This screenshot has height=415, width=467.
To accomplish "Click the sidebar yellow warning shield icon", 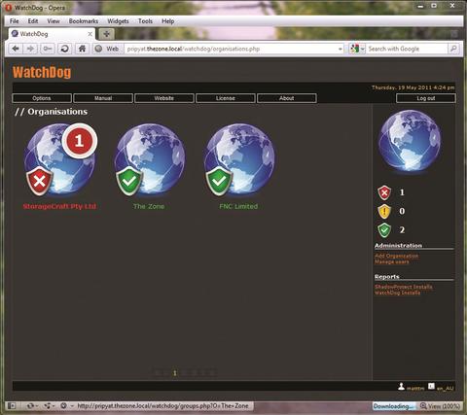I will [384, 211].
